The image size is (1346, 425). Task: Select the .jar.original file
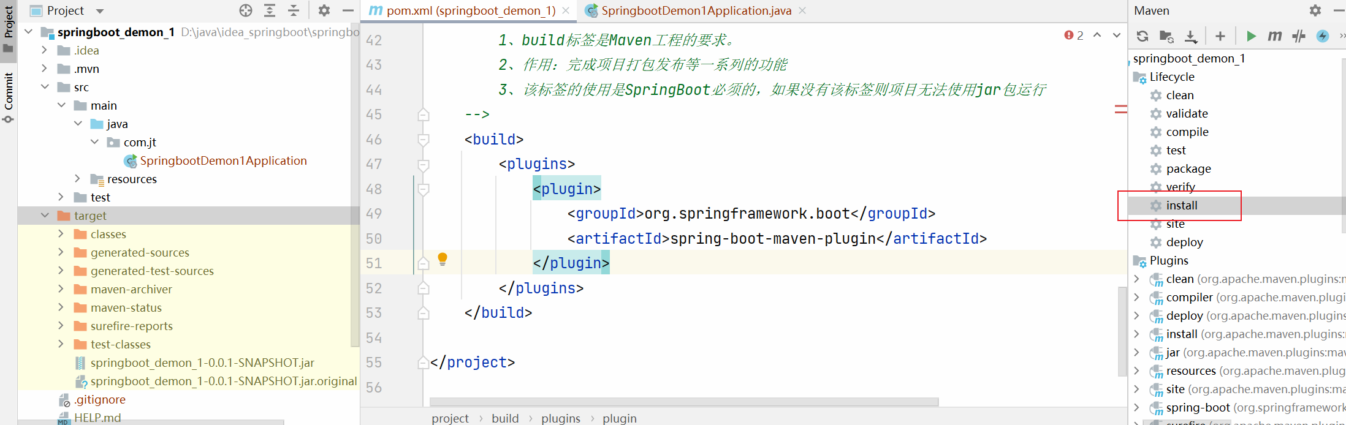pos(224,381)
